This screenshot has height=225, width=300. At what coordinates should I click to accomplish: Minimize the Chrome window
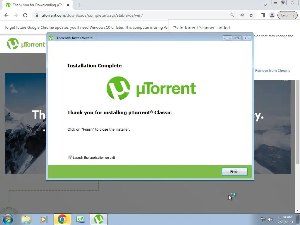pyautogui.click(x=275, y=2)
